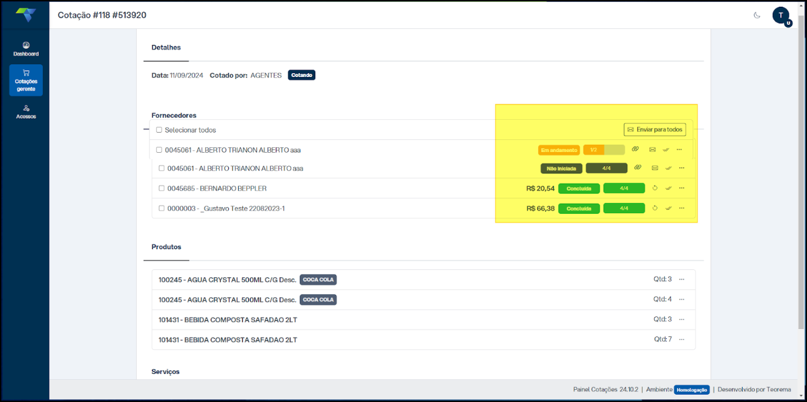The image size is (807, 402).
Task: Check the BERNARDO BEPPLER supplier checkbox
Action: point(162,188)
